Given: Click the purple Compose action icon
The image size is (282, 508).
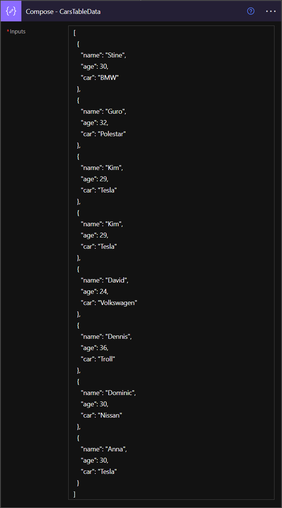Looking at the screenshot, I should click(11, 11).
